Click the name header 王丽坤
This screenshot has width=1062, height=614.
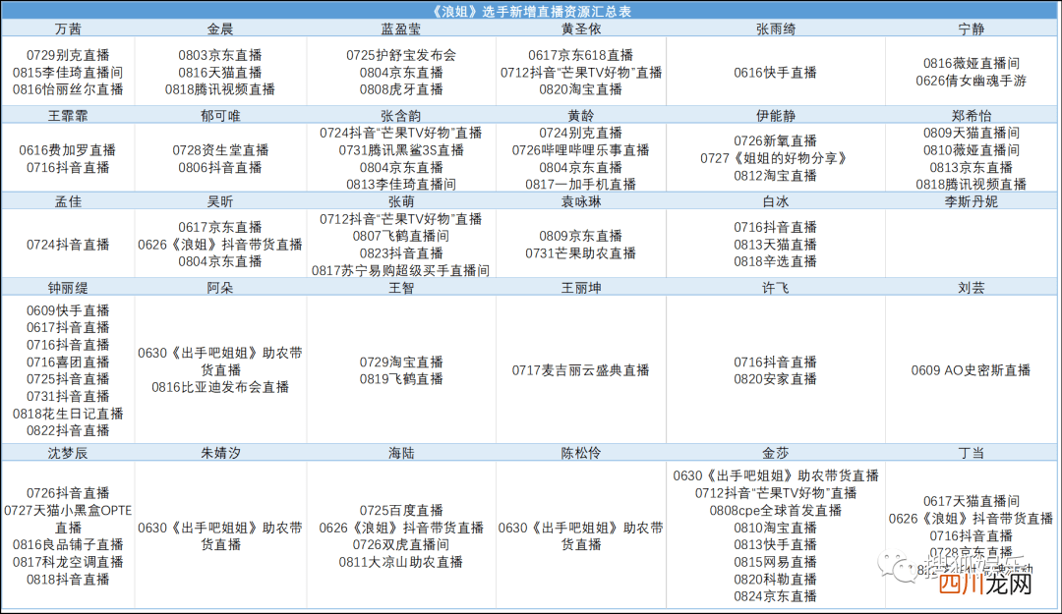581,288
